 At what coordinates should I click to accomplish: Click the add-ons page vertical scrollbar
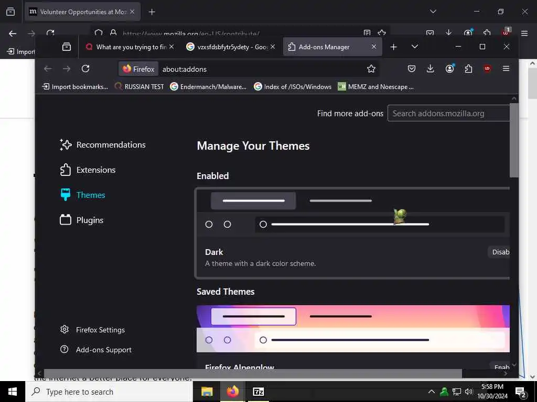point(514,140)
